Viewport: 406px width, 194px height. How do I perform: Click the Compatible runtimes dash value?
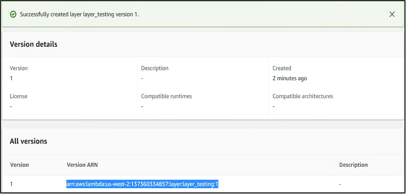(x=142, y=106)
